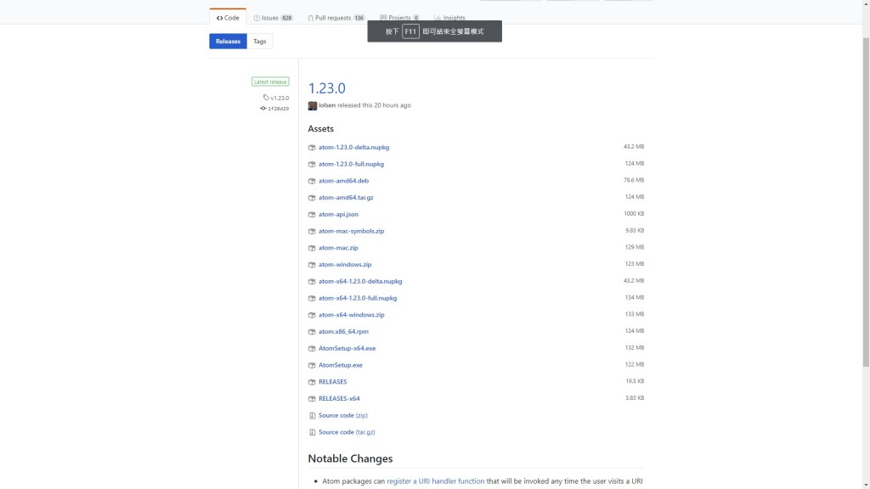Download AtomSetup.exe
The image size is (870, 489).
click(340, 365)
